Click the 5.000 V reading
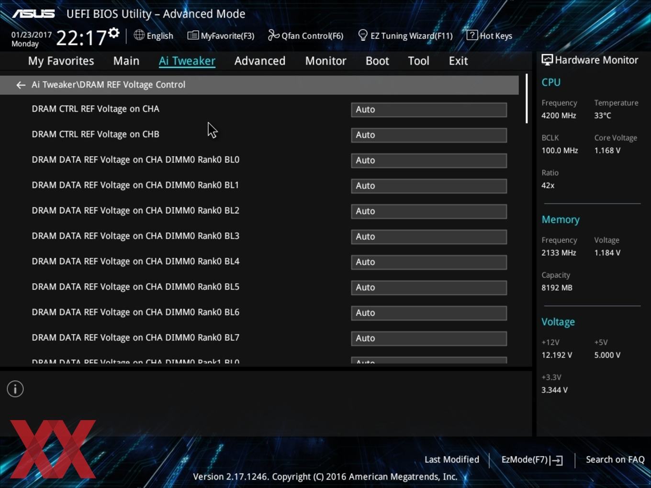 (x=607, y=355)
